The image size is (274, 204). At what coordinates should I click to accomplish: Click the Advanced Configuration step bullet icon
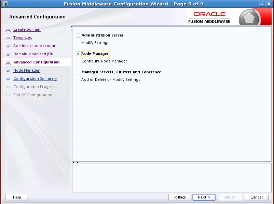[8, 62]
